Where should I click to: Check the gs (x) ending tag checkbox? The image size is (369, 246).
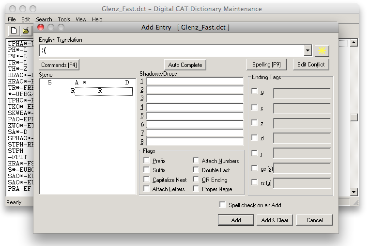coord(254,168)
